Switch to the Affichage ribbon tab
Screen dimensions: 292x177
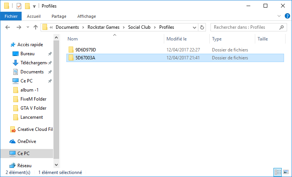point(86,16)
